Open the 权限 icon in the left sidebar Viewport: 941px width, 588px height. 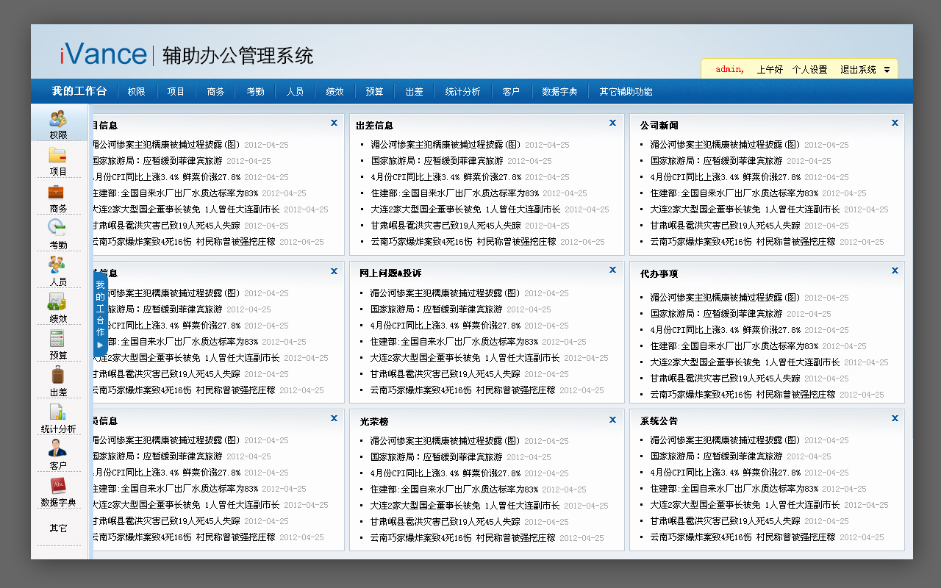58,118
